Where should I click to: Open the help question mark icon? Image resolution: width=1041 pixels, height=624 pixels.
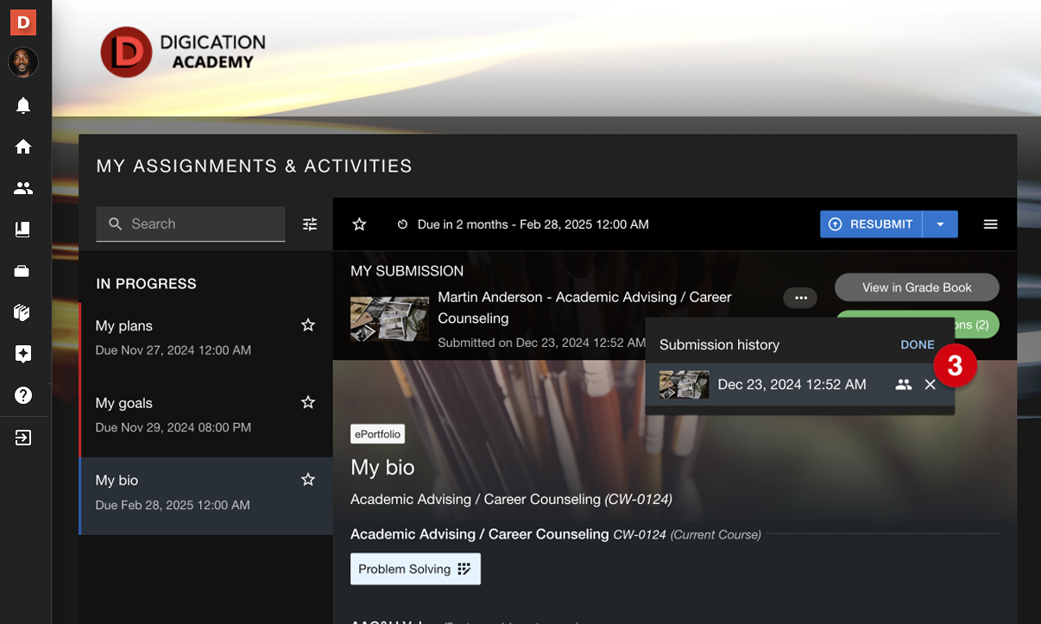click(23, 395)
